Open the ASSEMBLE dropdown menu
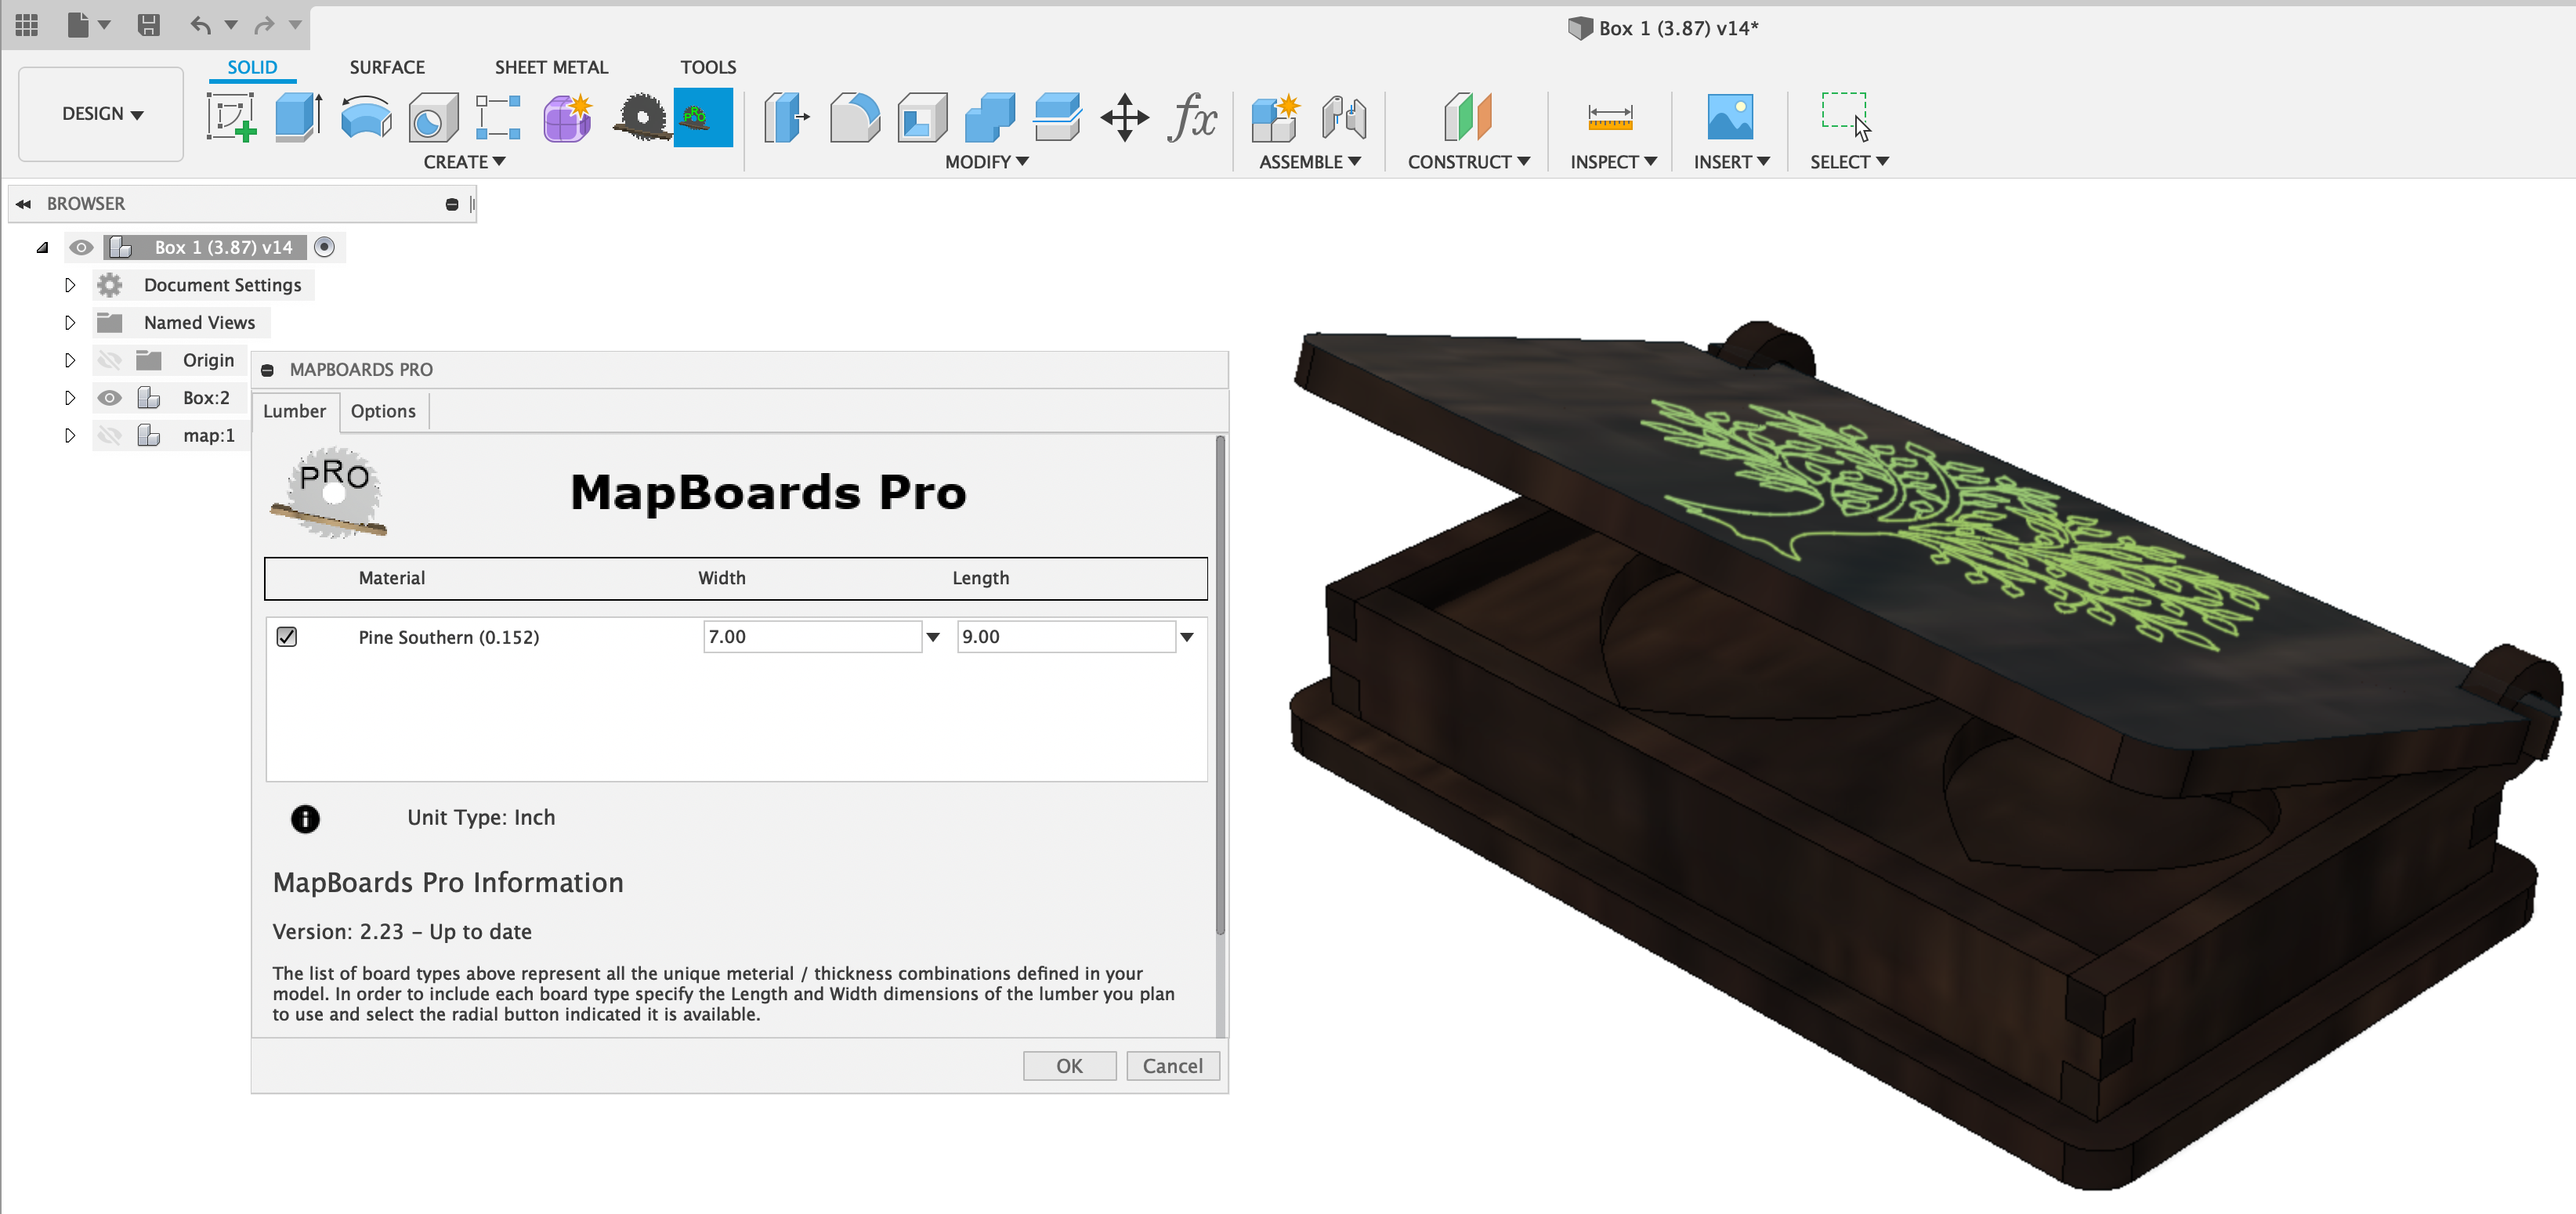This screenshot has width=2576, height=1214. 1309,162
